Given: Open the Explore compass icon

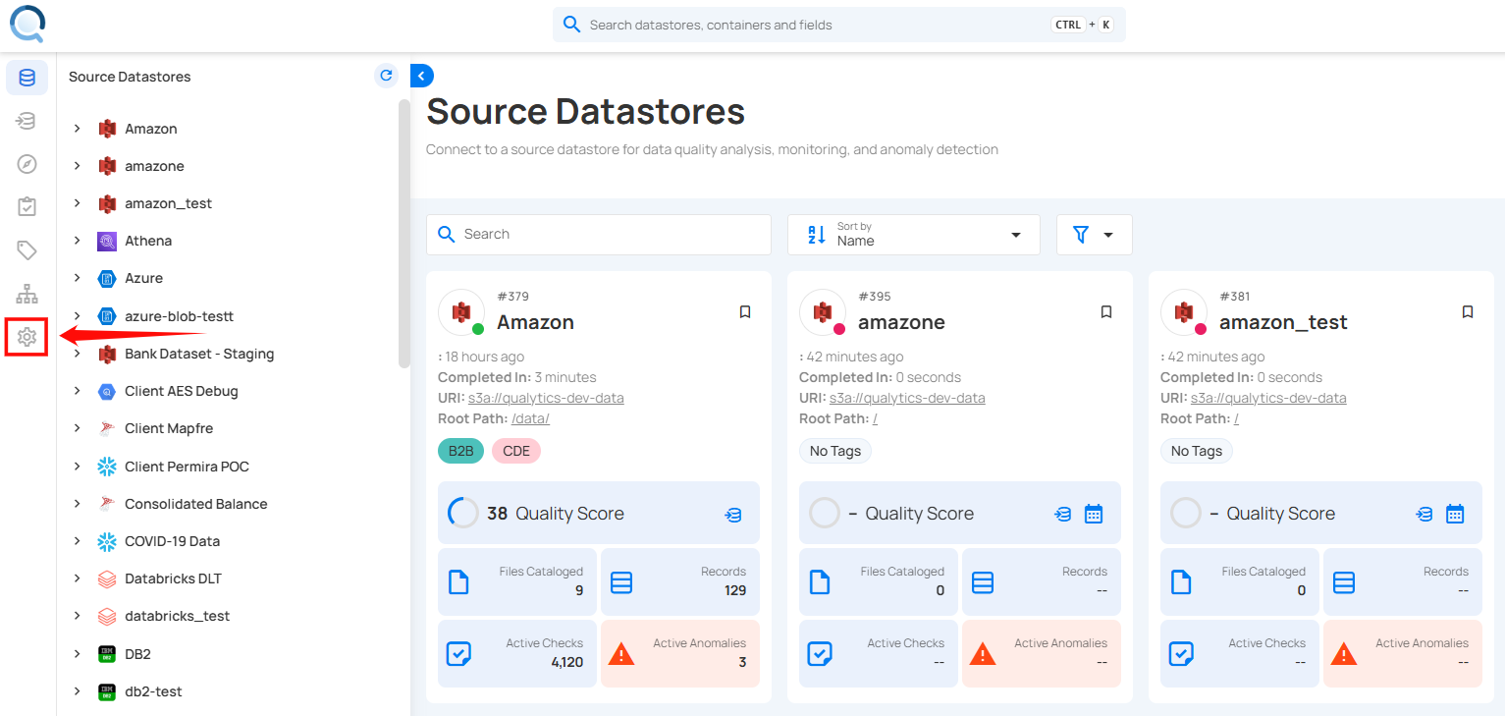Looking at the screenshot, I should coord(27,164).
